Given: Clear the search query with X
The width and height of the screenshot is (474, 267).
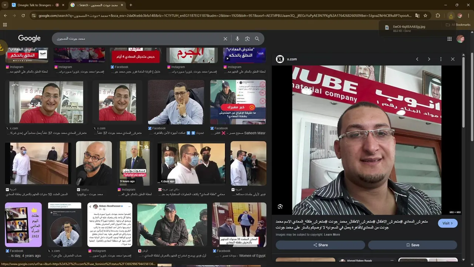Looking at the screenshot, I should point(225,39).
